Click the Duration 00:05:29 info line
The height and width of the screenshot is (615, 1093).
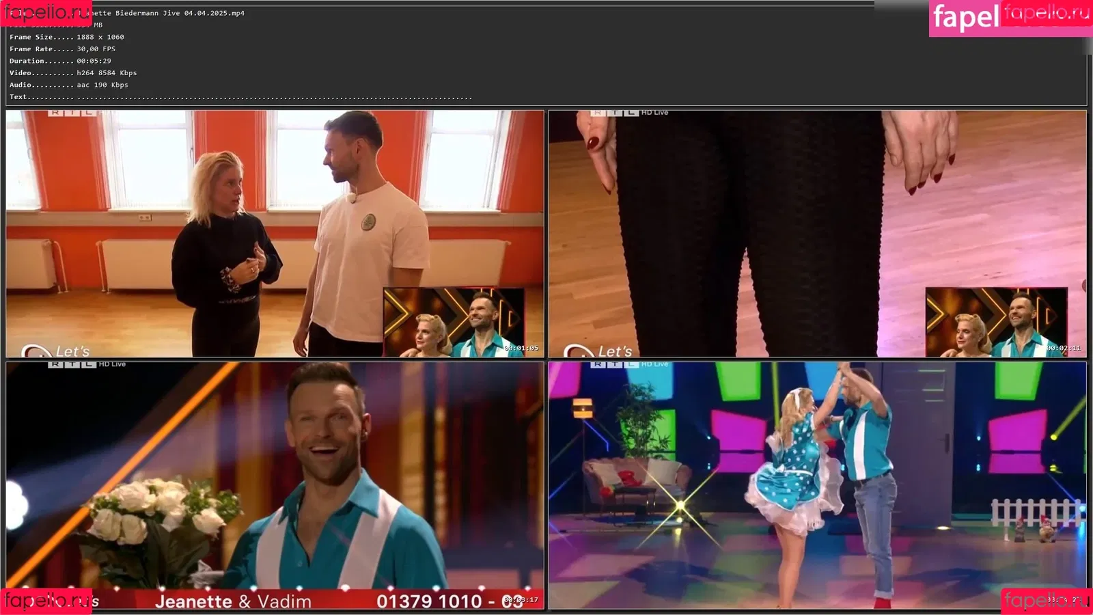point(60,61)
